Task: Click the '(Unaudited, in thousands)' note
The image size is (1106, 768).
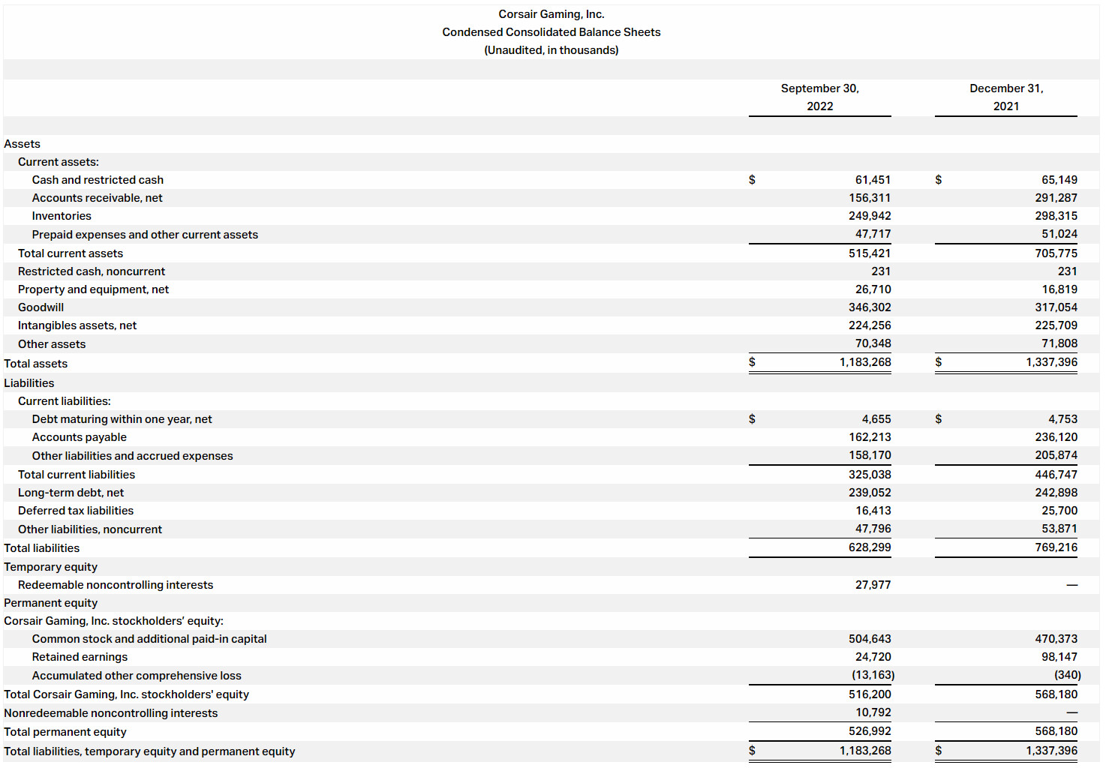Action: click(x=551, y=50)
